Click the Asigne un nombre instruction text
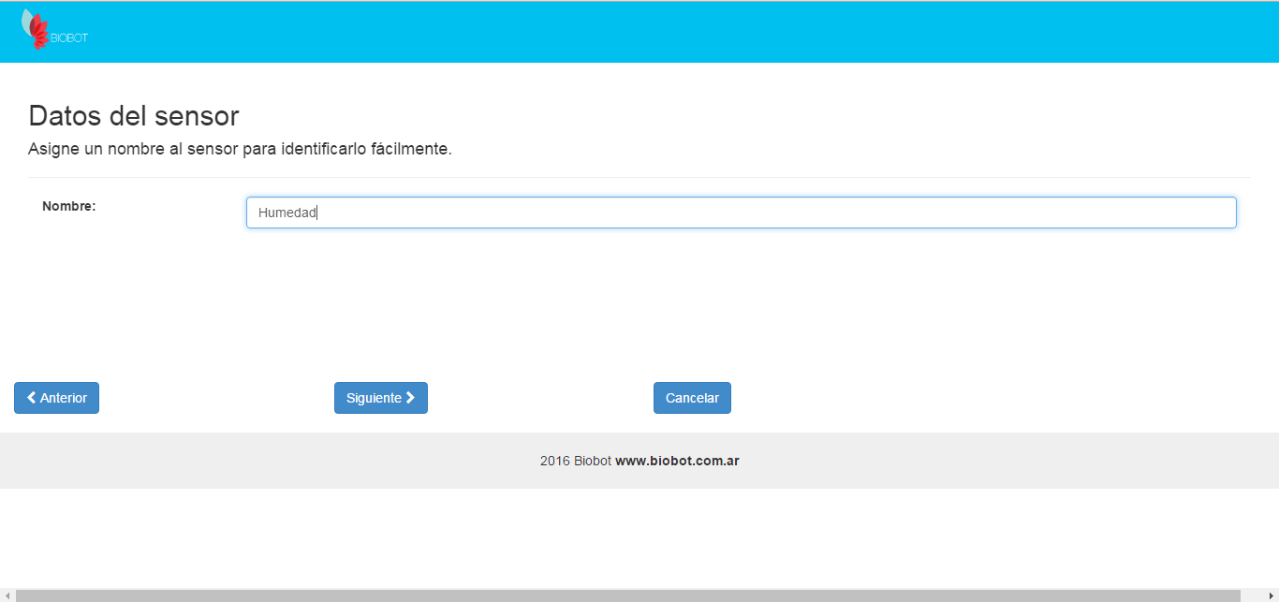 tap(240, 149)
